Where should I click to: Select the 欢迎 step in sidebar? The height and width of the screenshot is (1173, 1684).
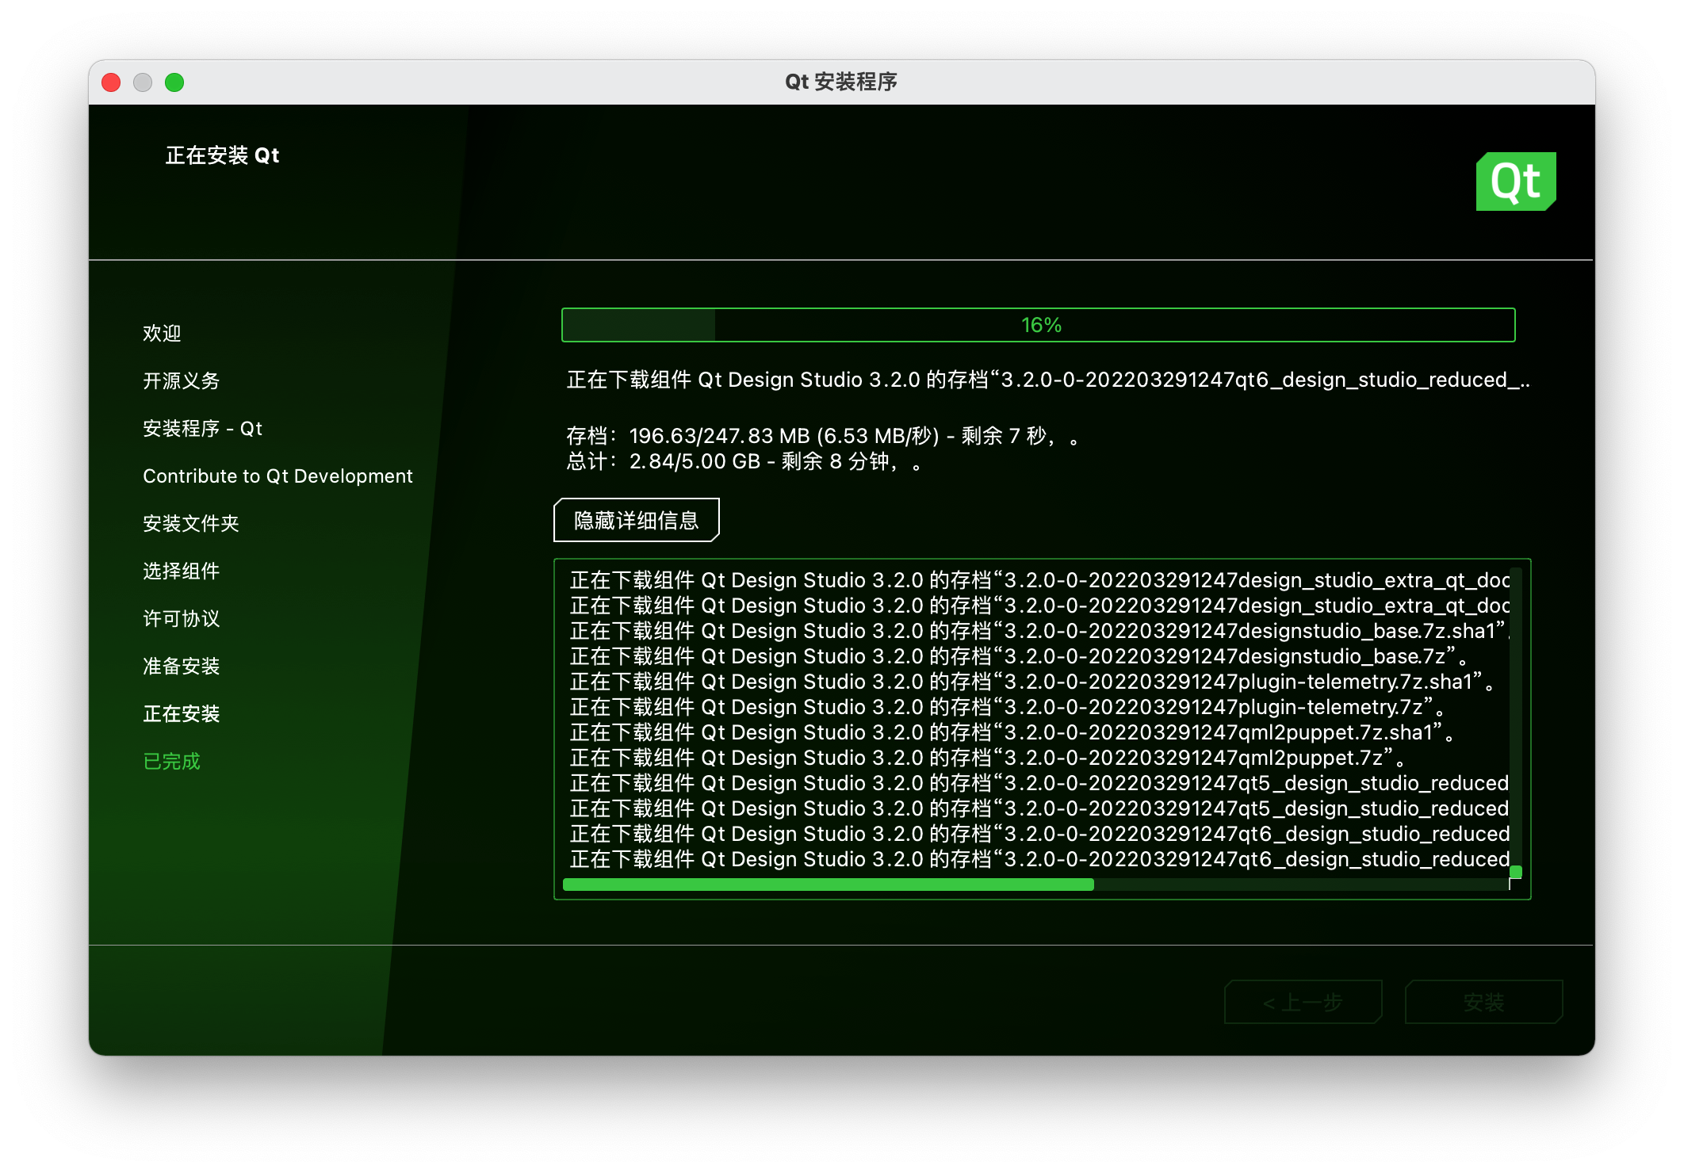coord(162,333)
